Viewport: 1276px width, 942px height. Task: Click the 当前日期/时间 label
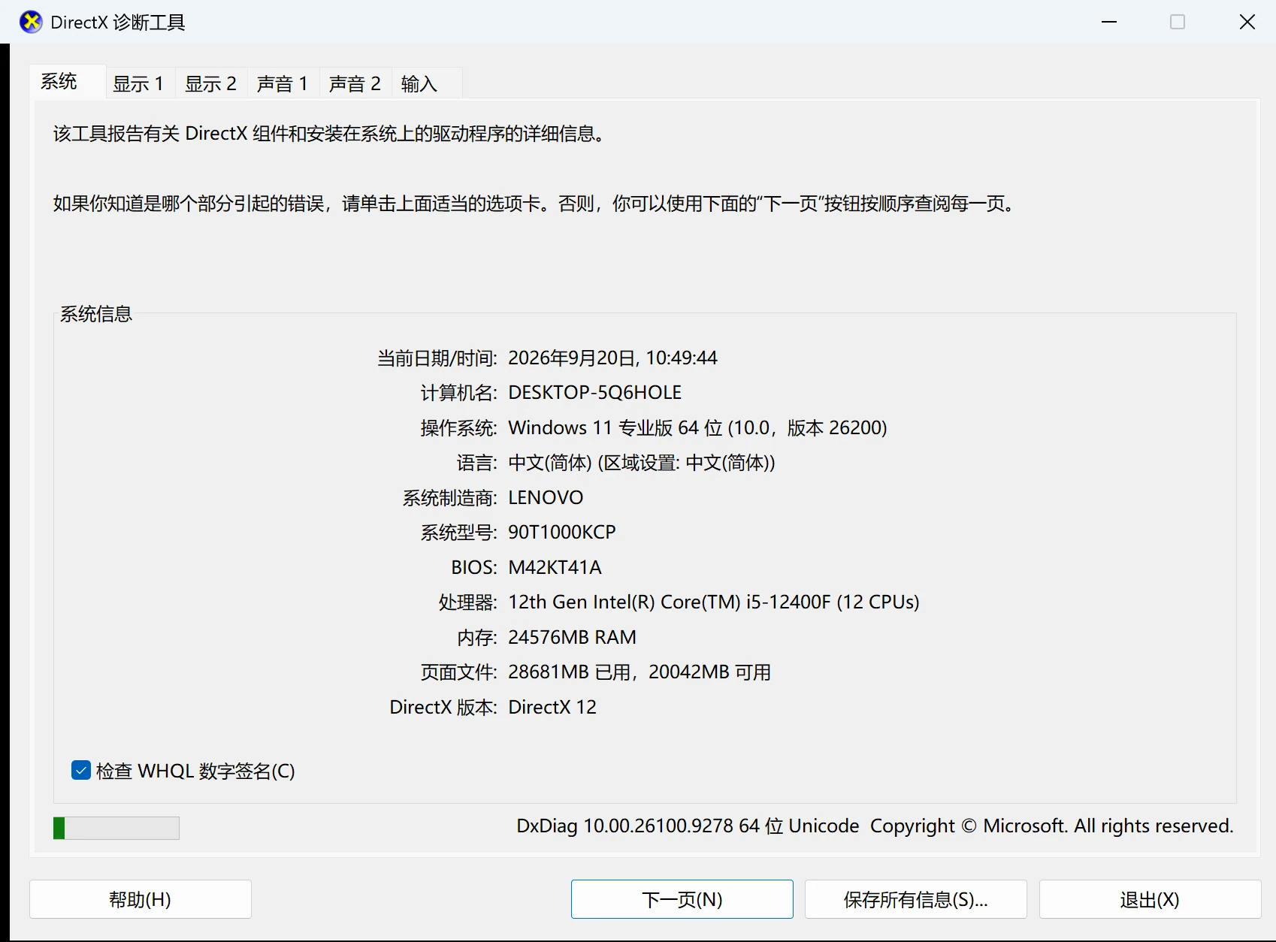point(437,358)
